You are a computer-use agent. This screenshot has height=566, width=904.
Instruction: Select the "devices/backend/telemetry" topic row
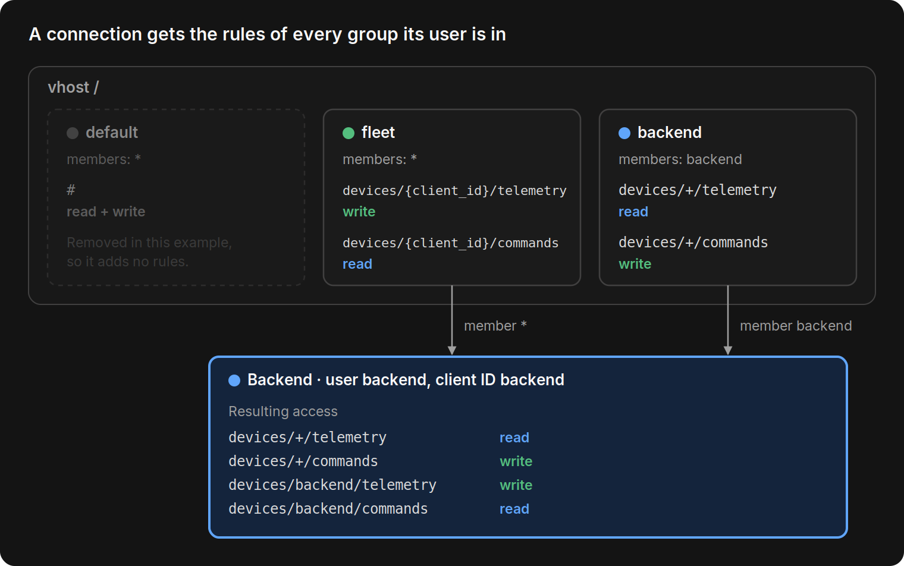pos(332,485)
